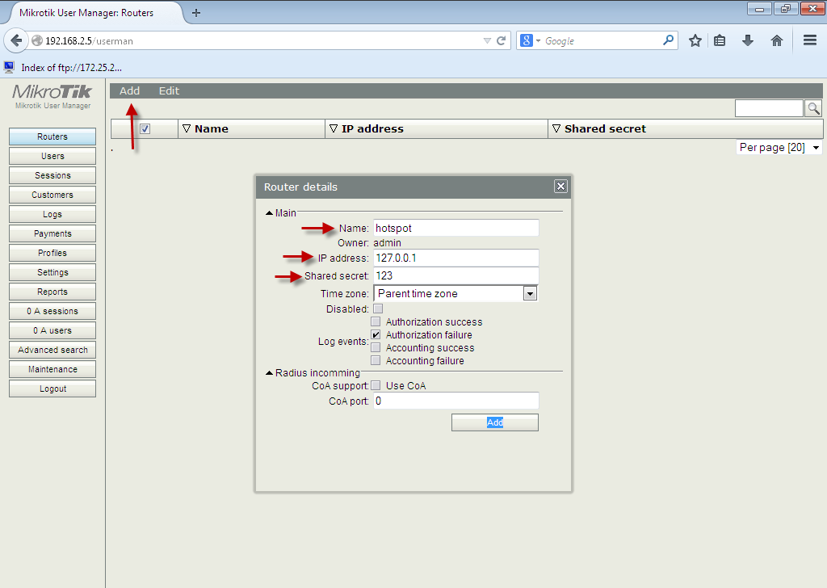Open the Logs section

coord(52,214)
